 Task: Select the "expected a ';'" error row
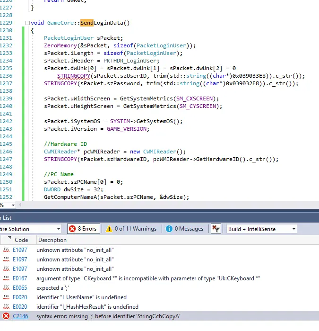[x=160, y=288]
